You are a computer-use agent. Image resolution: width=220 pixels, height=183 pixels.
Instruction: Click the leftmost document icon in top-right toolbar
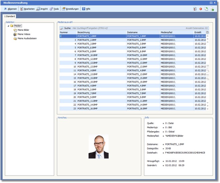pyautogui.click(x=195, y=9)
